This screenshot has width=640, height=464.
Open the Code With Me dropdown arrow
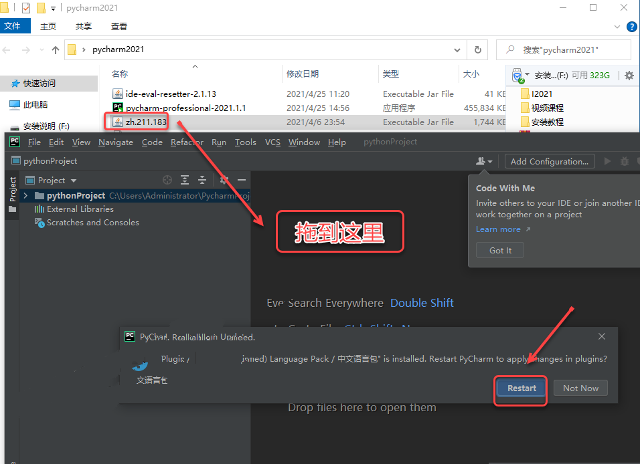[490, 162]
